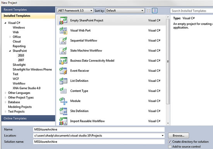Click the List Definition template icon
Viewport: 213px width, 149px height.
(63, 81)
